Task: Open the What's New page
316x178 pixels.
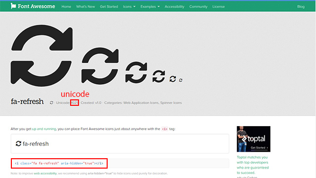Action: (x=85, y=6)
